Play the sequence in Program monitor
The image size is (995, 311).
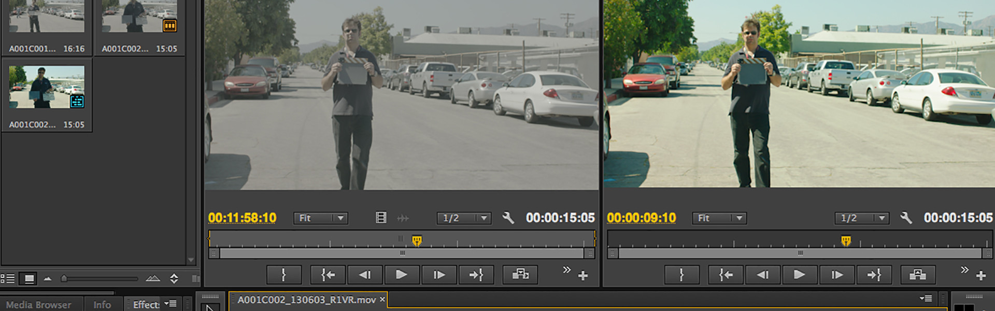click(x=800, y=275)
